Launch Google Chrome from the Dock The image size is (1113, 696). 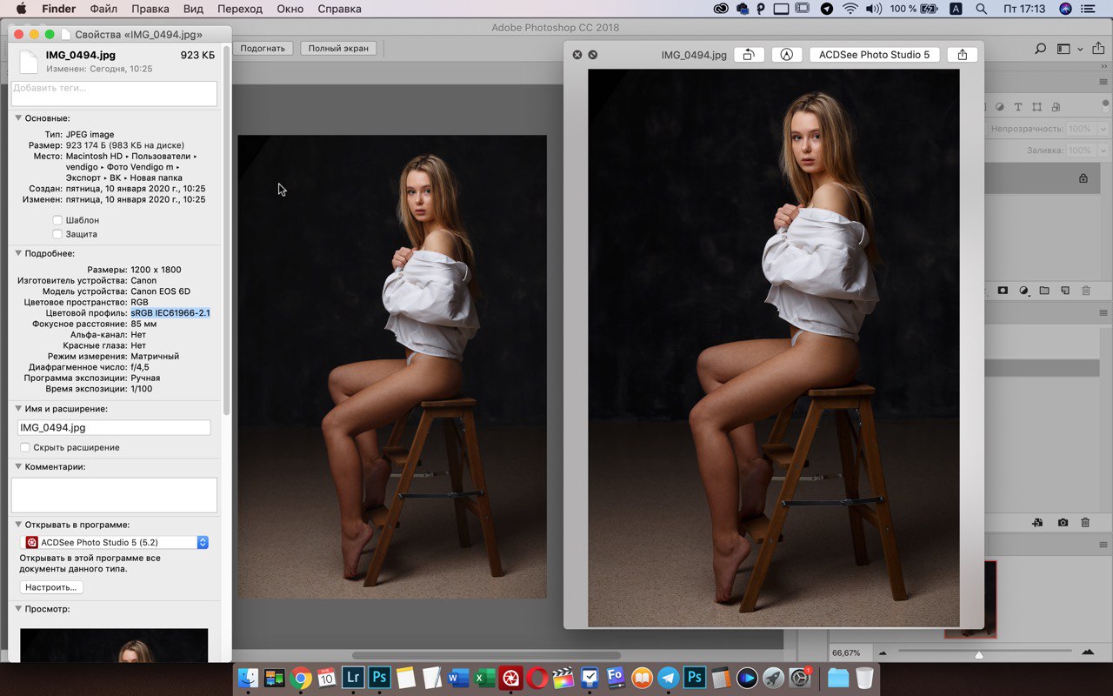(301, 678)
